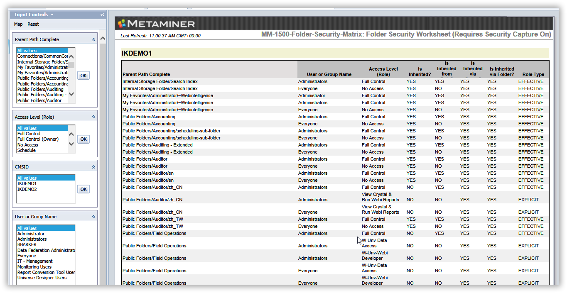Click the 'Access Level (Role)' table column header
Screen dimensions: 567x293
tap(383, 72)
